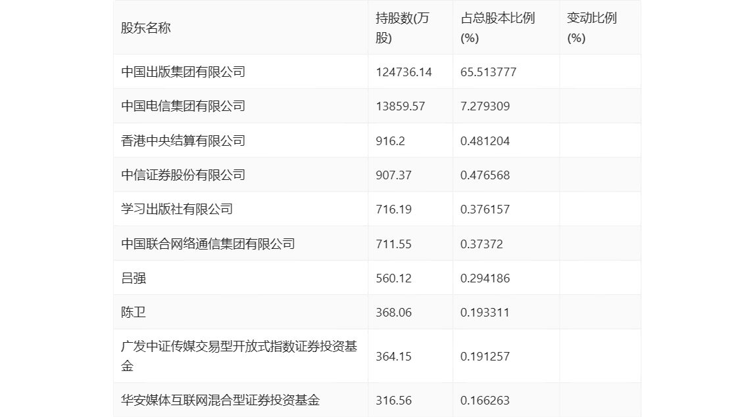The height and width of the screenshot is (417, 755).
Task: Select shareholder 香港中央结算有限公司
Action: (x=183, y=141)
